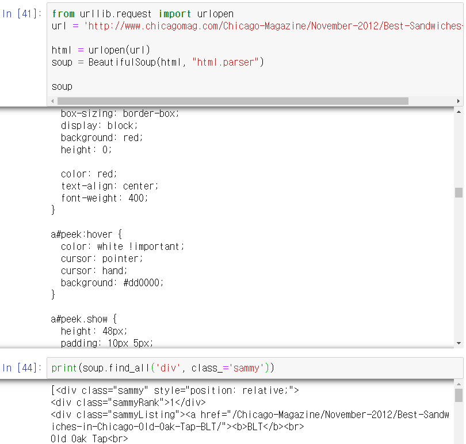Click the In [44] code cell input
Screen dimensions: 466x444
pyautogui.click(x=255, y=368)
